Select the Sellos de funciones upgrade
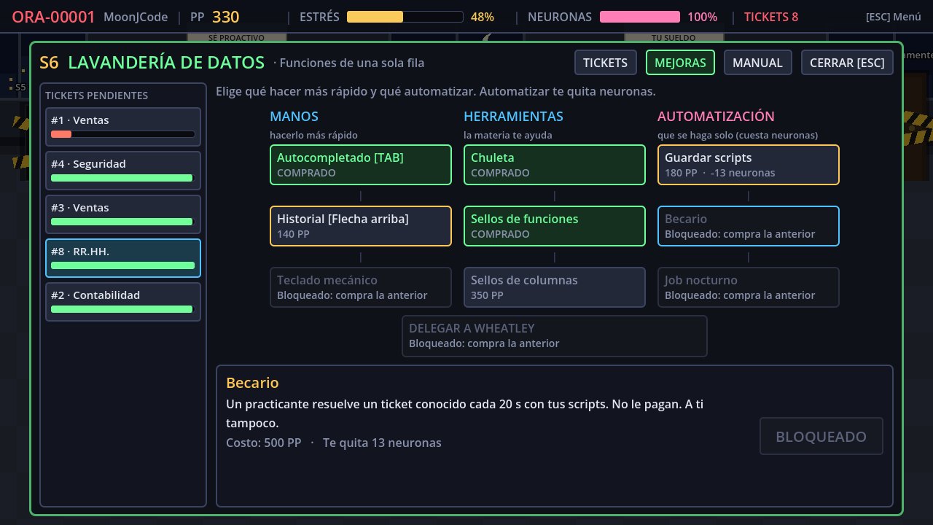The image size is (933, 525). point(555,226)
